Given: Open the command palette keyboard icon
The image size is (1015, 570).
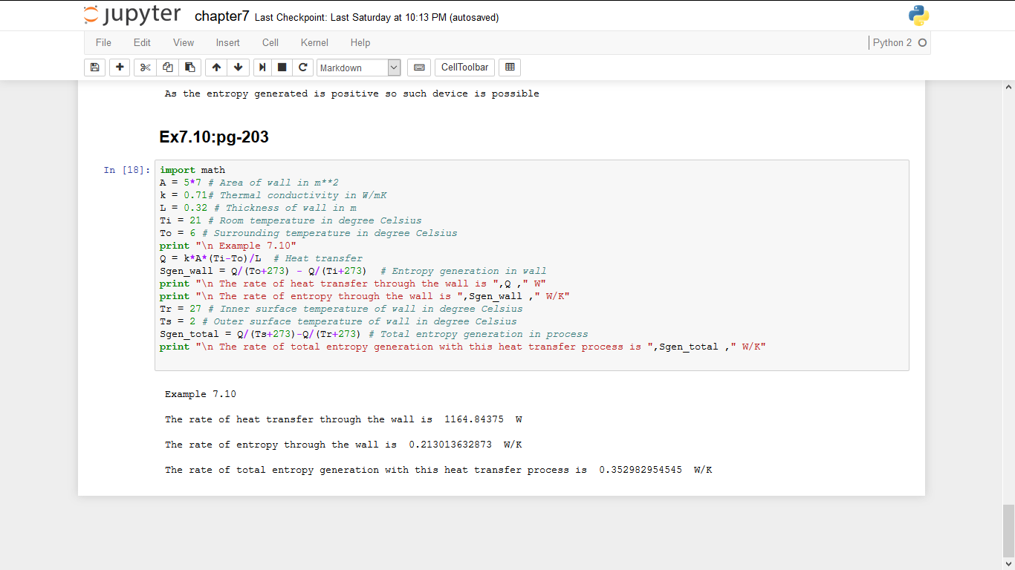Looking at the screenshot, I should pos(419,68).
